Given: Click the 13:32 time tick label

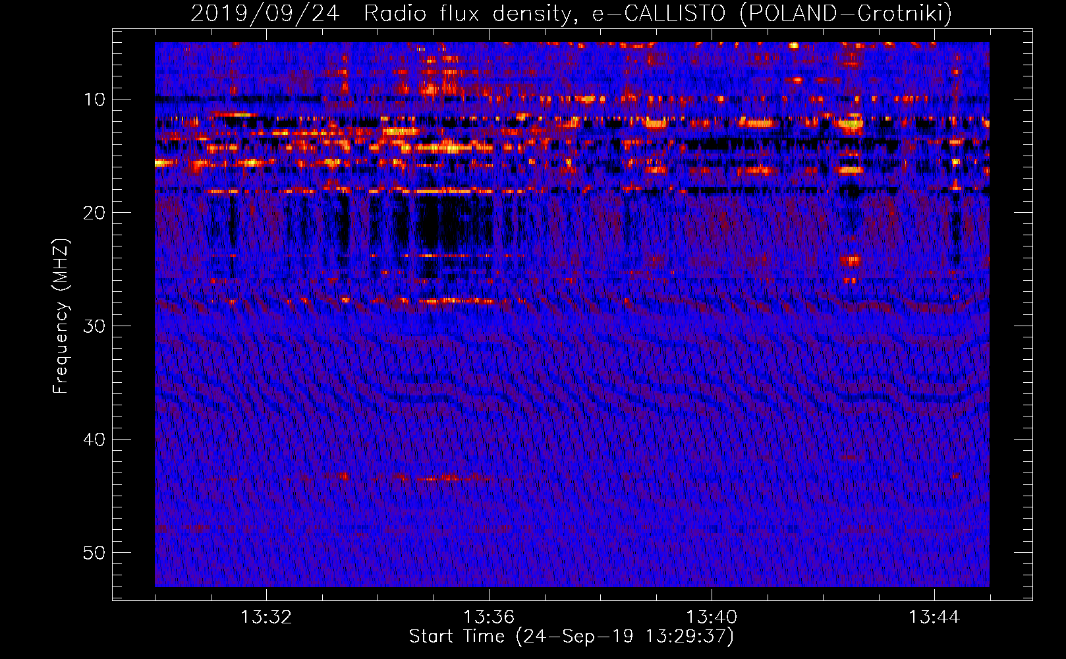Looking at the screenshot, I should tap(266, 617).
